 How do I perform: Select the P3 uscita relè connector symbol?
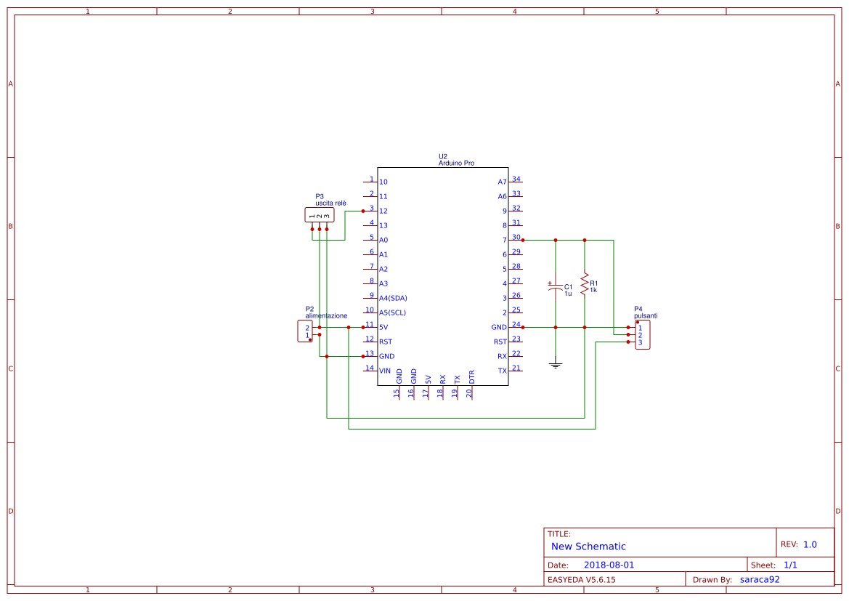(319, 214)
